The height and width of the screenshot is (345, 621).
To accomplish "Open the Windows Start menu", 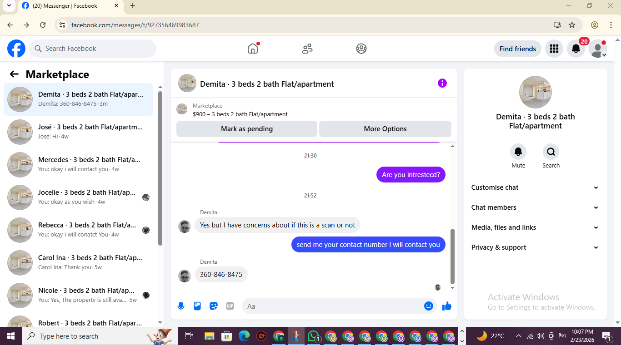I will pyautogui.click(x=11, y=336).
